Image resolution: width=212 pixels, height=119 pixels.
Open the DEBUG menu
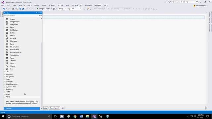pyautogui.click(x=37, y=5)
